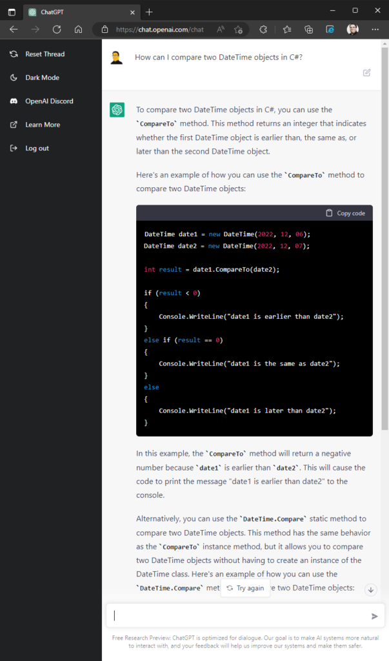Open the browser Collections icon
This screenshot has width=389, height=661.
coord(309,30)
